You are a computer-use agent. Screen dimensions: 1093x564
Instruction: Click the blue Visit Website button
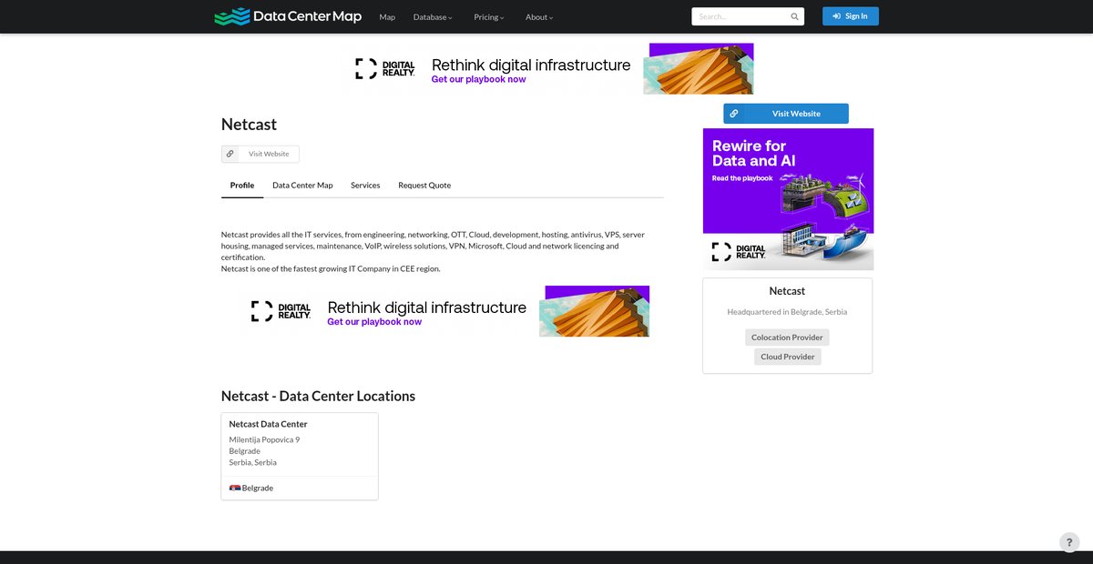point(786,114)
